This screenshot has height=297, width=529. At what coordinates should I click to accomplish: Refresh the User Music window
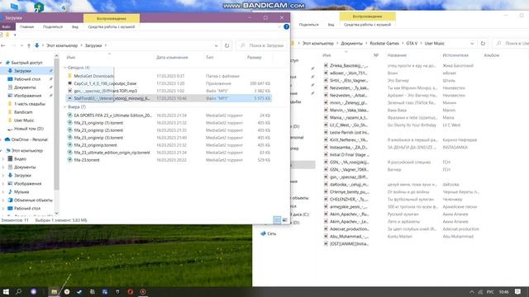click(x=483, y=44)
